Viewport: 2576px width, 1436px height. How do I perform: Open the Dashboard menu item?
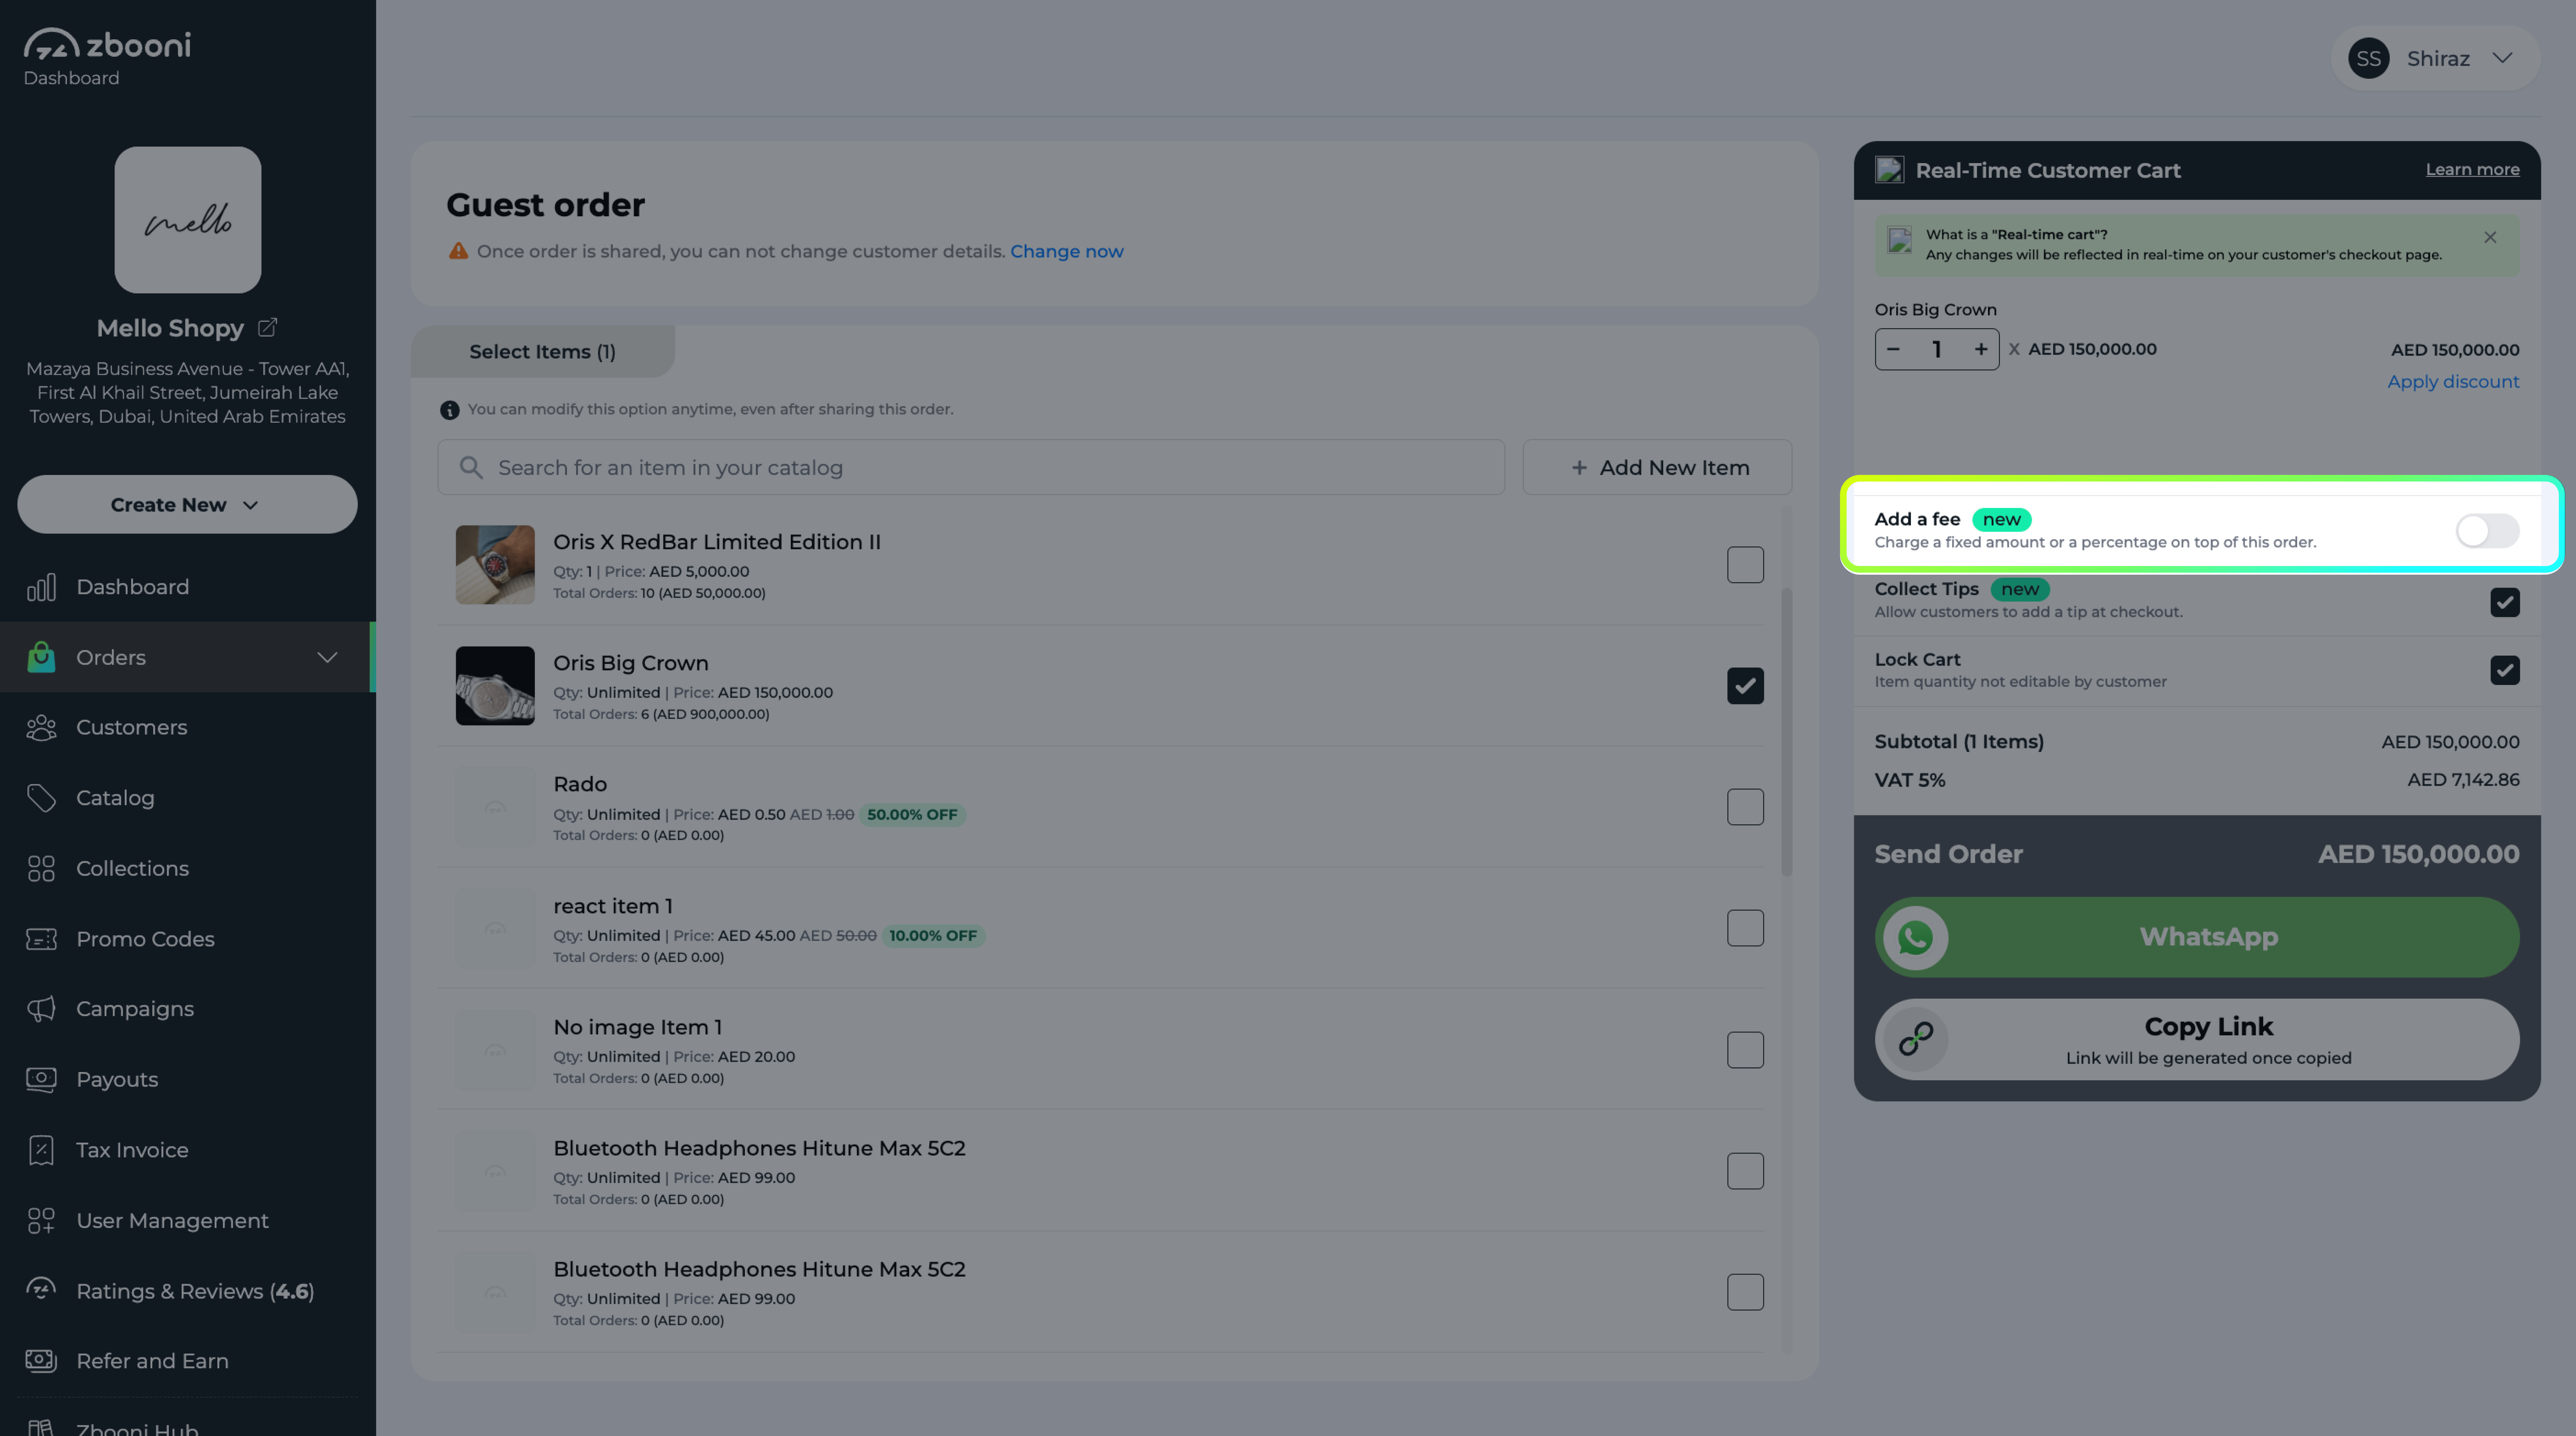pyautogui.click(x=188, y=587)
